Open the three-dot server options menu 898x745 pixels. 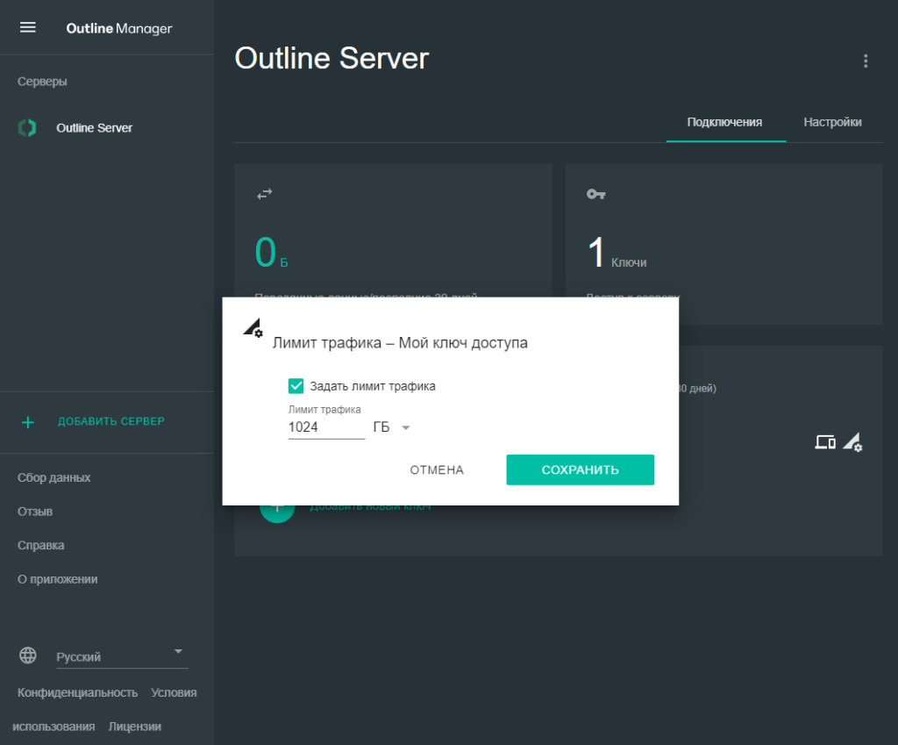(866, 61)
